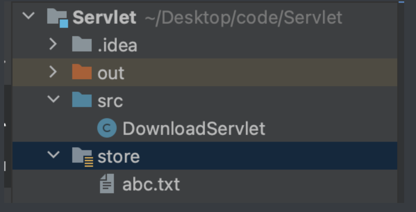The width and height of the screenshot is (416, 212).
Task: Expand the out folder chevron
Action: tap(53, 72)
